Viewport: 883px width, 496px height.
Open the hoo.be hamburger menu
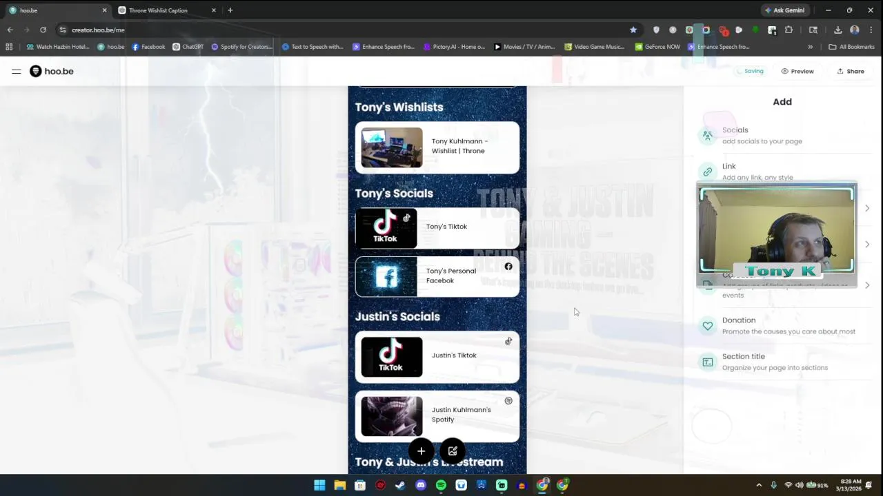click(x=16, y=71)
